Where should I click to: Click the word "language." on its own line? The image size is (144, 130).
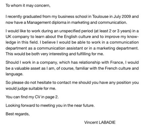pos(15,74)
